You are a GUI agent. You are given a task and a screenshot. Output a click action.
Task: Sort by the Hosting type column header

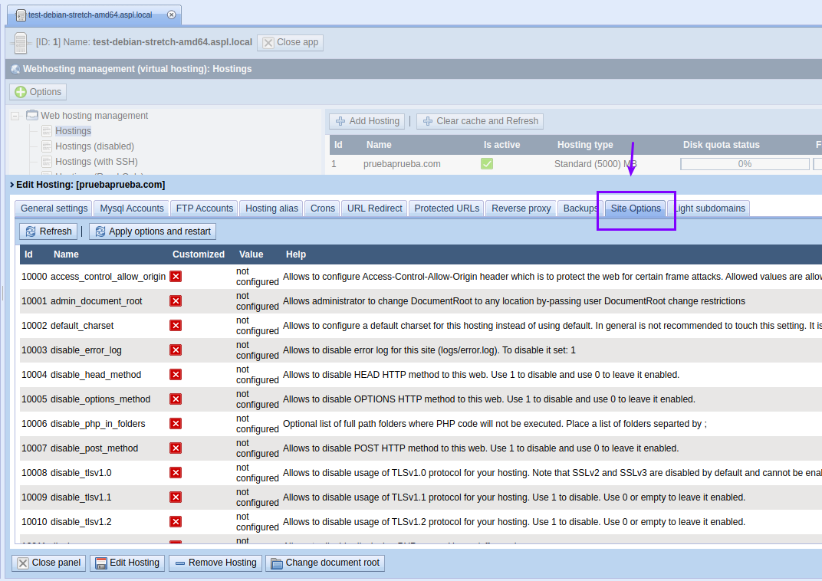click(585, 145)
